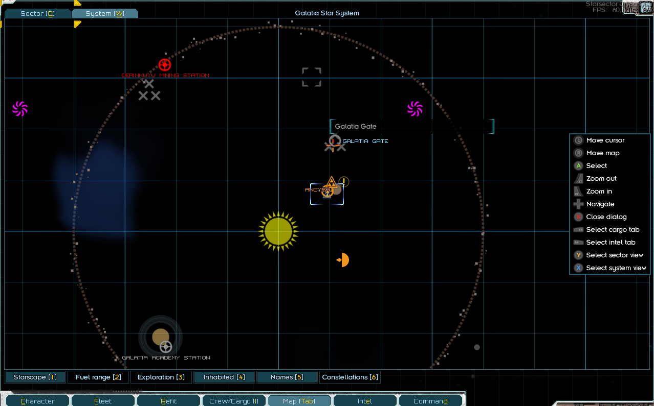
Task: Open the Refit tab
Action: click(x=168, y=401)
